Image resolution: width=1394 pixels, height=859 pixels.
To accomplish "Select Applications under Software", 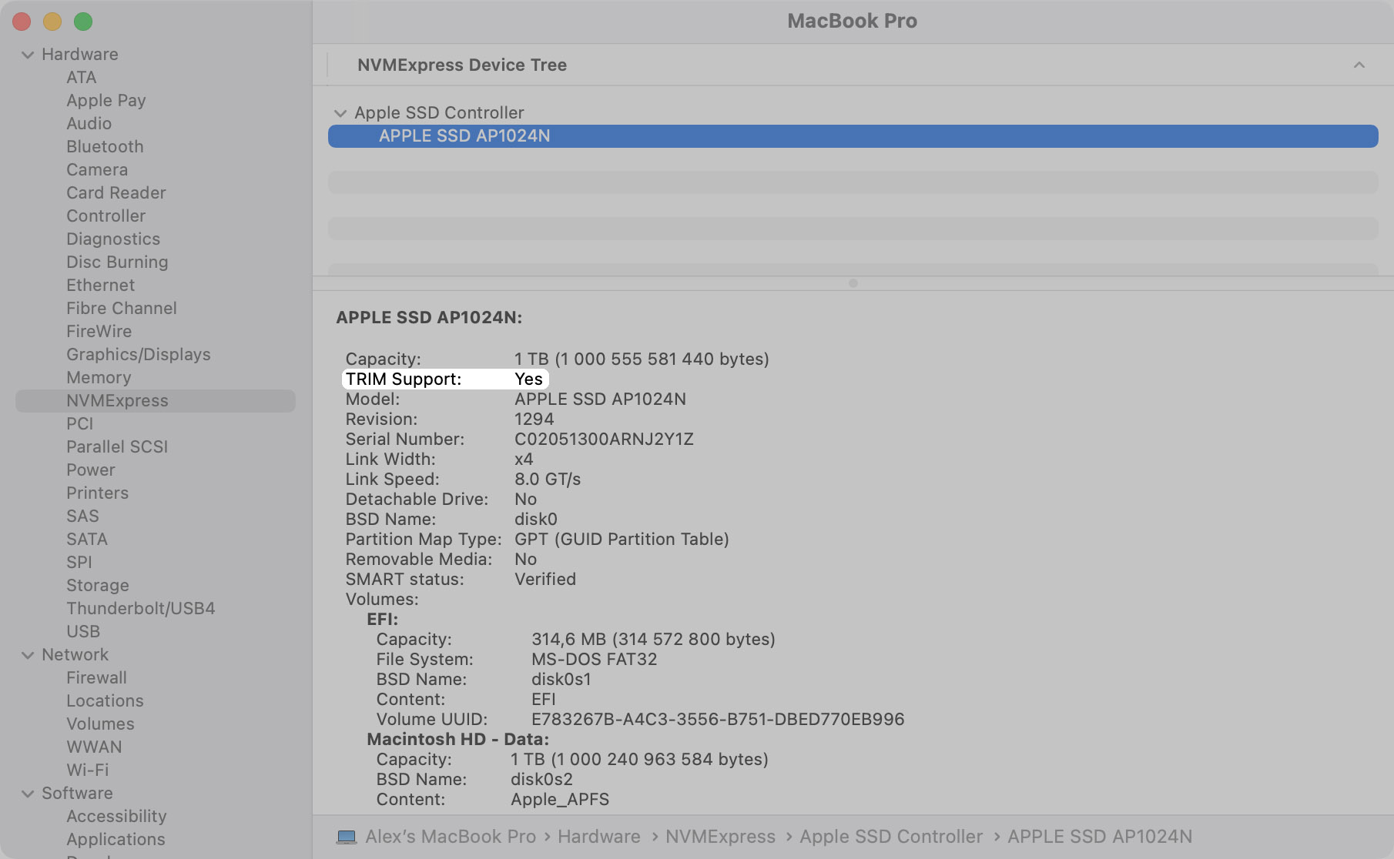I will click(116, 839).
